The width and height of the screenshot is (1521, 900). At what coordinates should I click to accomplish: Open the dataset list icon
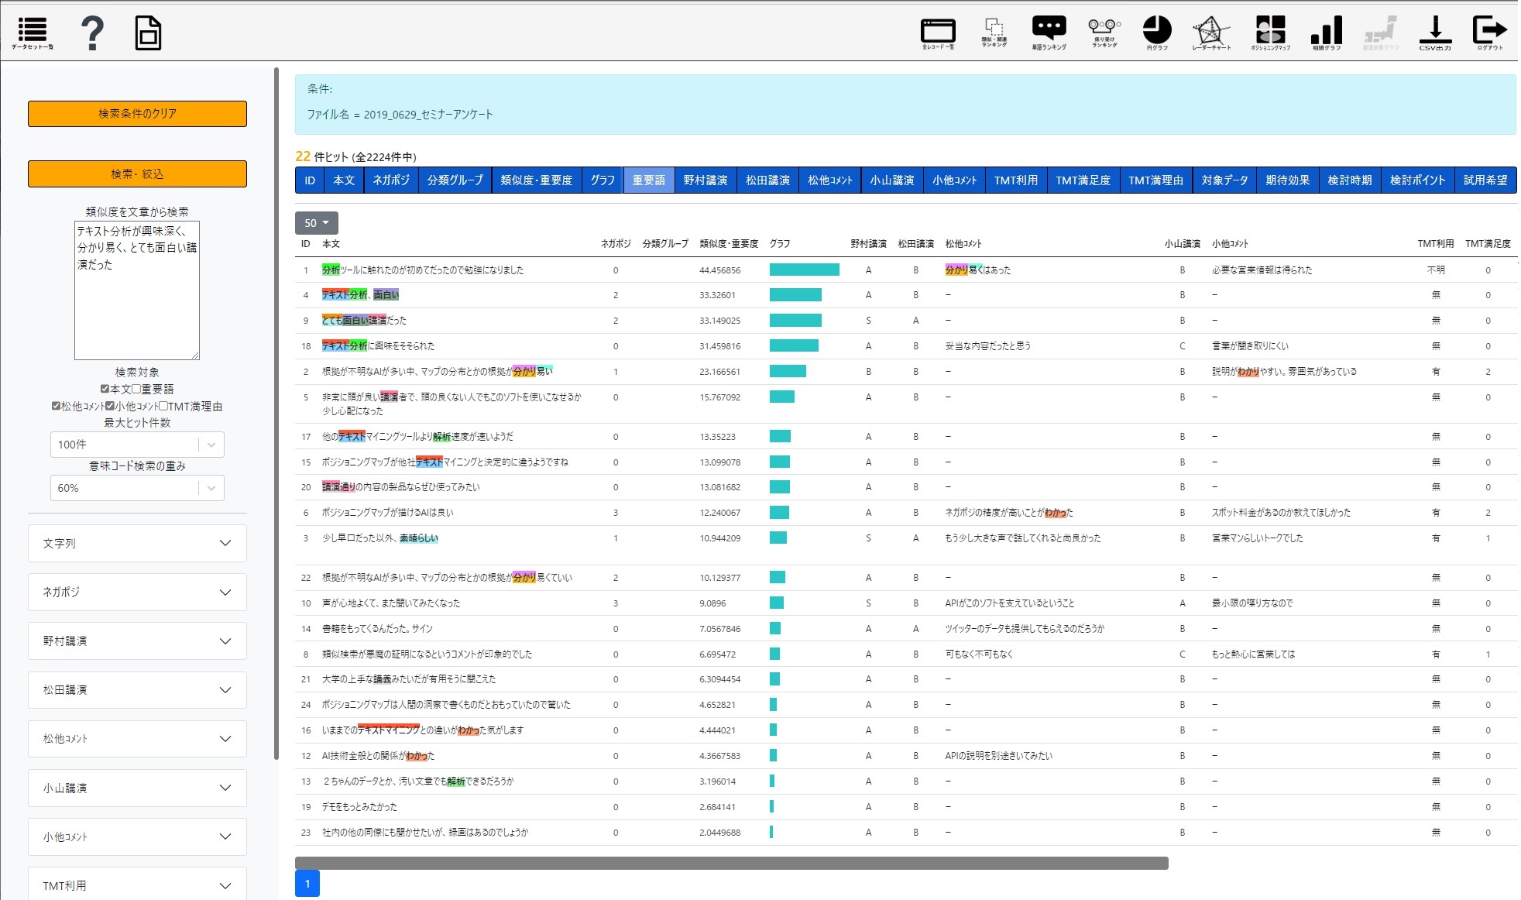tap(33, 33)
